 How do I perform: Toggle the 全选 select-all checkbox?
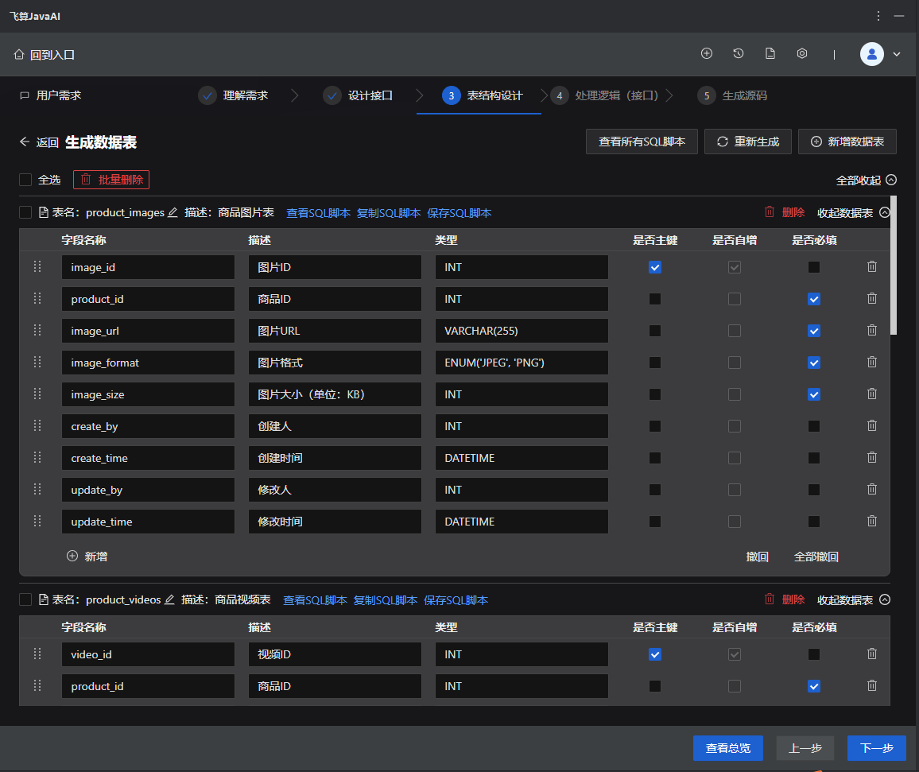click(x=25, y=180)
